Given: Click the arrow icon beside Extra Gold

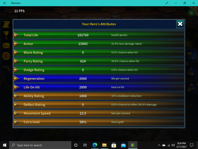Looking at the screenshot, I should tap(16, 122).
